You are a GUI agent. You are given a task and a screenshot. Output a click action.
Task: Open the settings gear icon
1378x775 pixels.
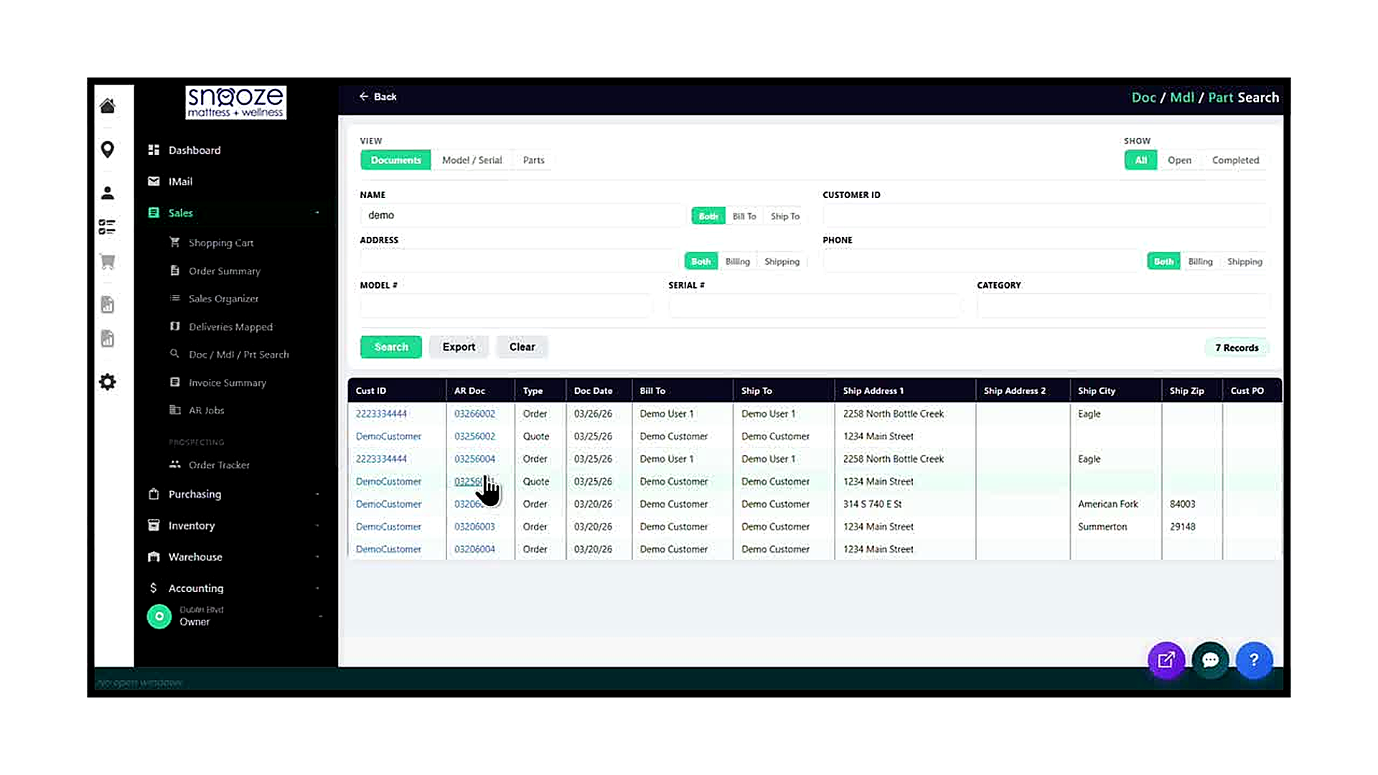click(108, 382)
